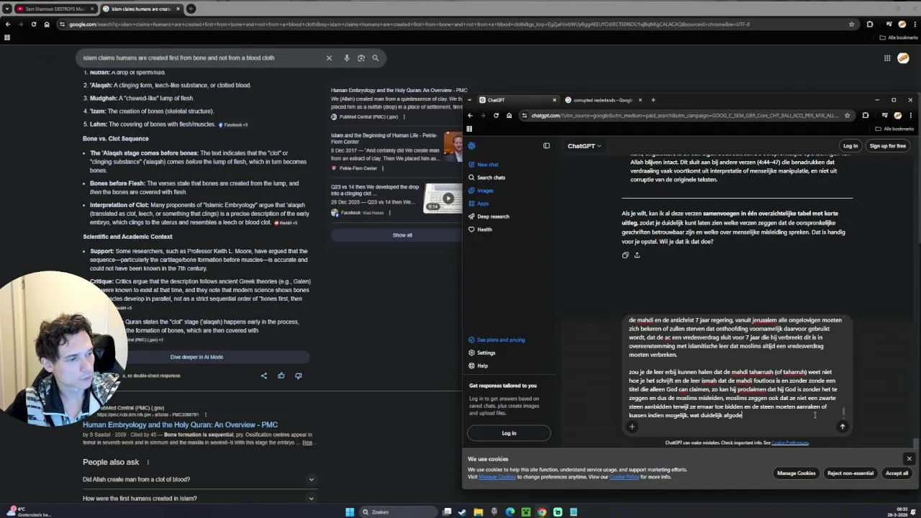Screen dimensions: 921x518
Task: Open Chrome from the taskbar
Action: [x=542, y=512]
